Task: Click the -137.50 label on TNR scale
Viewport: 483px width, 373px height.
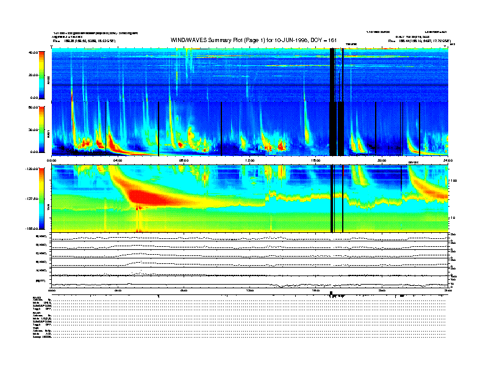Action: [32, 199]
